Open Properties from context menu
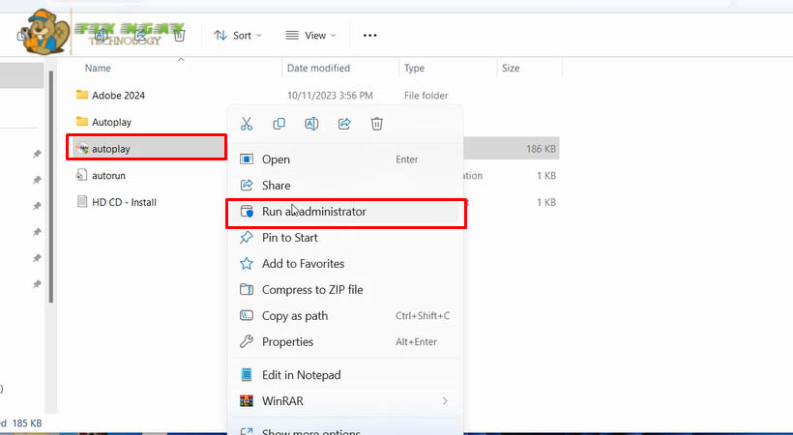Viewport: 793px width, 435px height. click(x=287, y=342)
